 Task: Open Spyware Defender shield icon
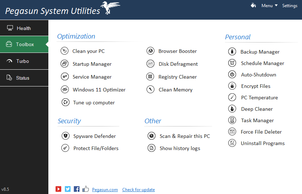pyautogui.click(x=65, y=136)
